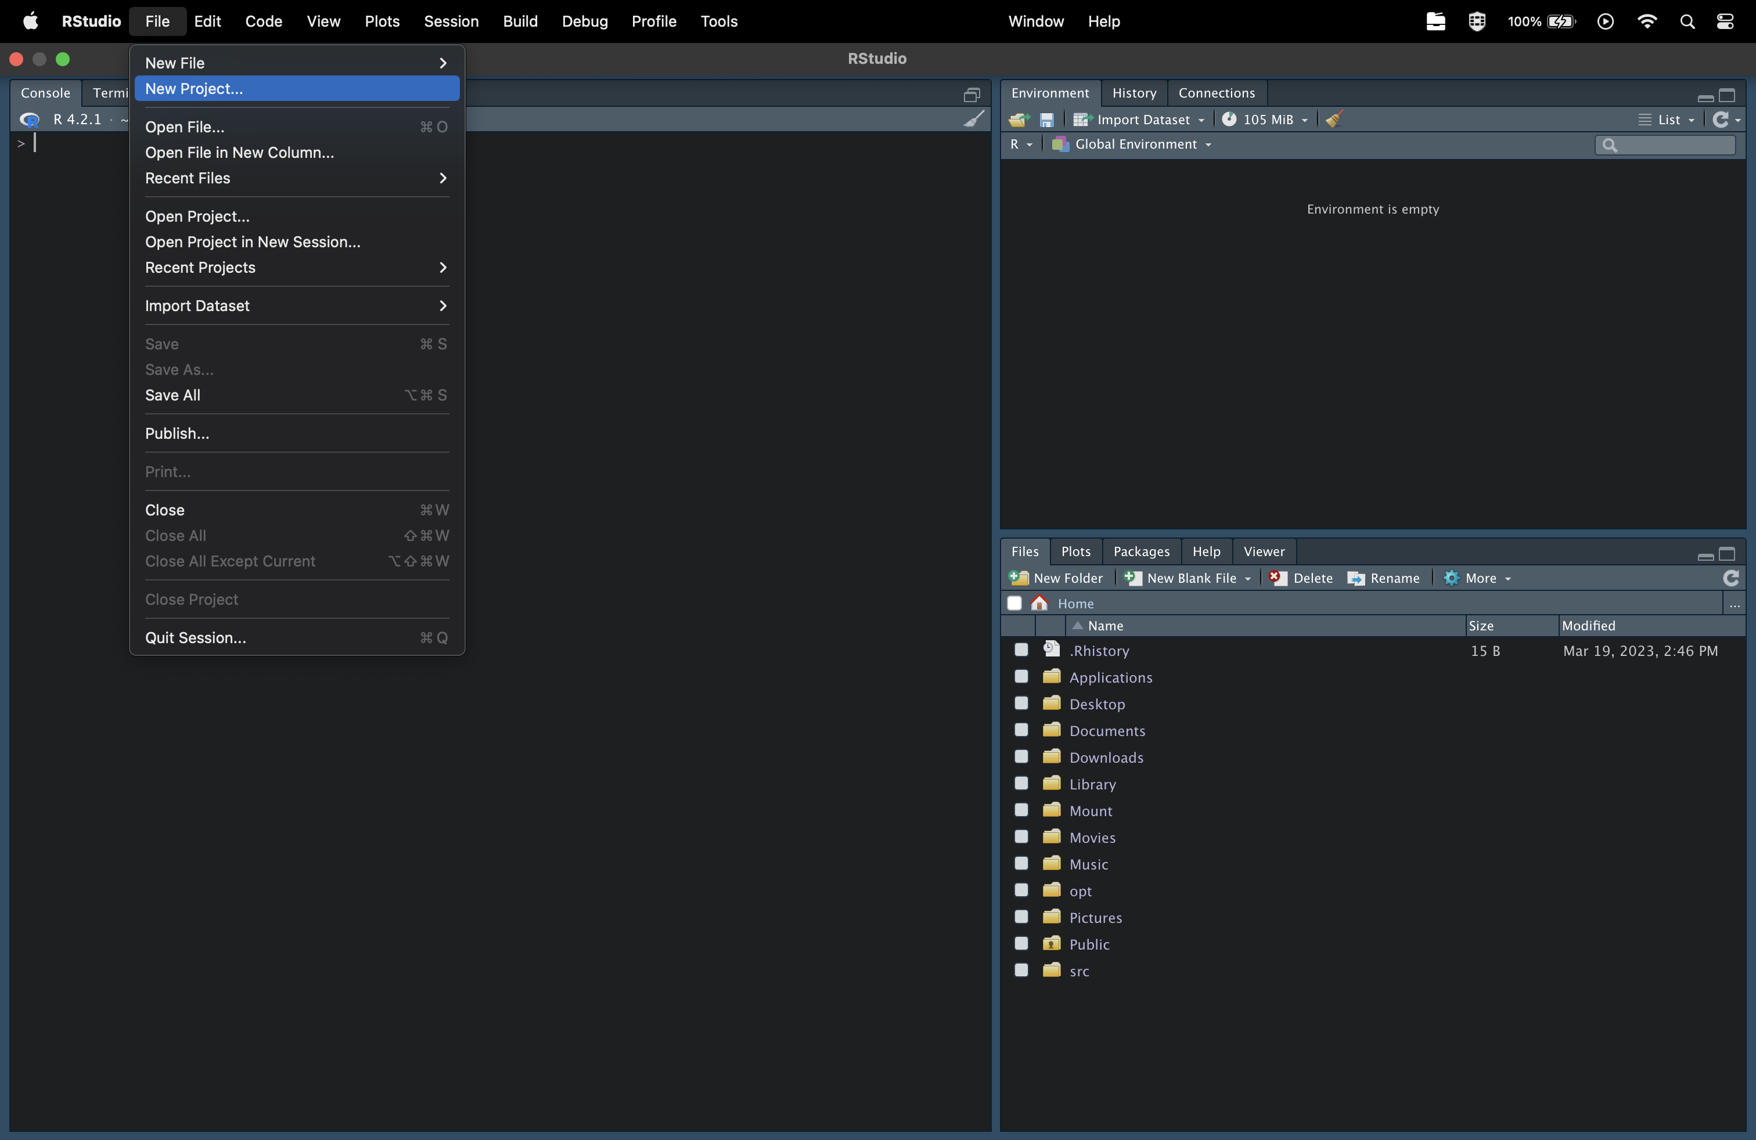The height and width of the screenshot is (1140, 1756).
Task: Select the Downloads folder checkbox
Action: click(1021, 756)
